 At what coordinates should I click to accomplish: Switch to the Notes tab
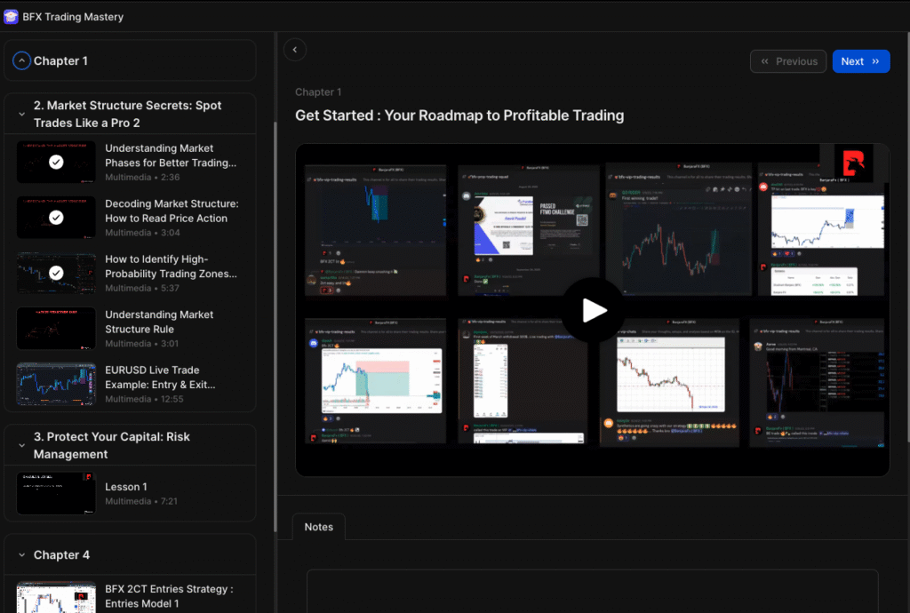(318, 527)
